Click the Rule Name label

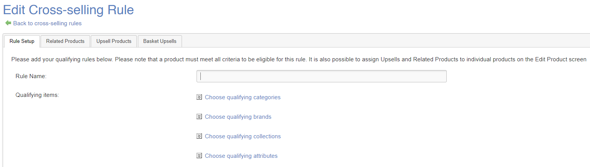pyautogui.click(x=31, y=76)
